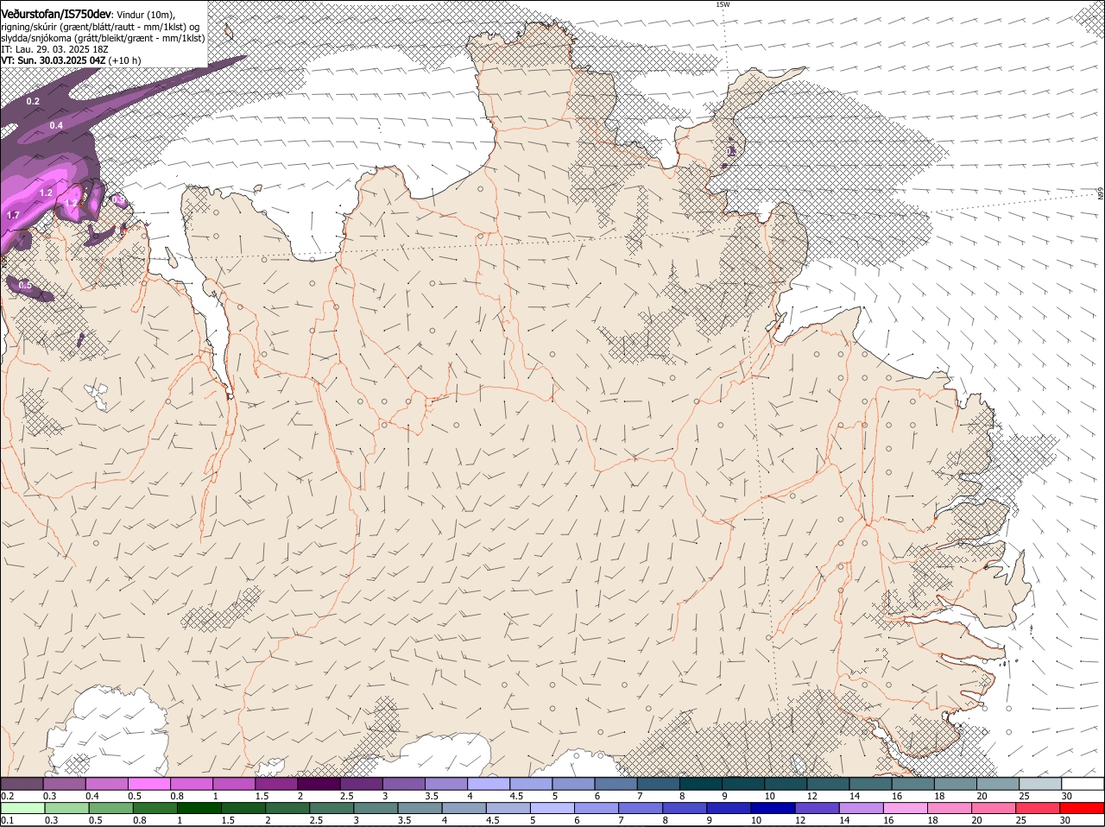Select the bright magenta 0.5 swatch in the upper scale

click(148, 784)
